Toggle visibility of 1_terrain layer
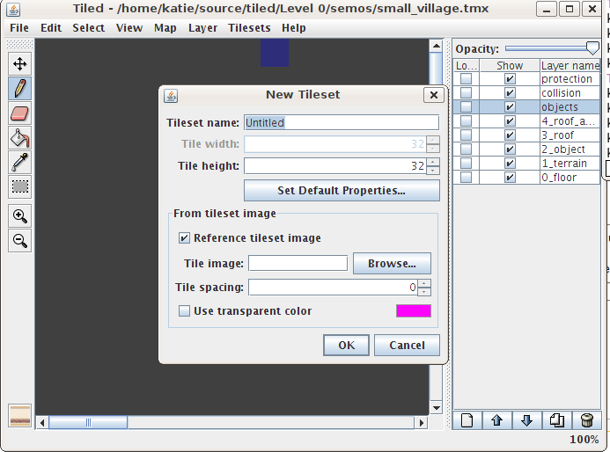Image resolution: width=610 pixels, height=452 pixels. click(x=510, y=164)
